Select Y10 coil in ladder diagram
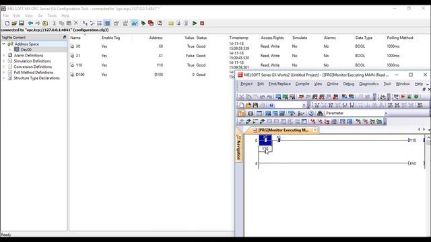431x242 pixels. click(412, 140)
